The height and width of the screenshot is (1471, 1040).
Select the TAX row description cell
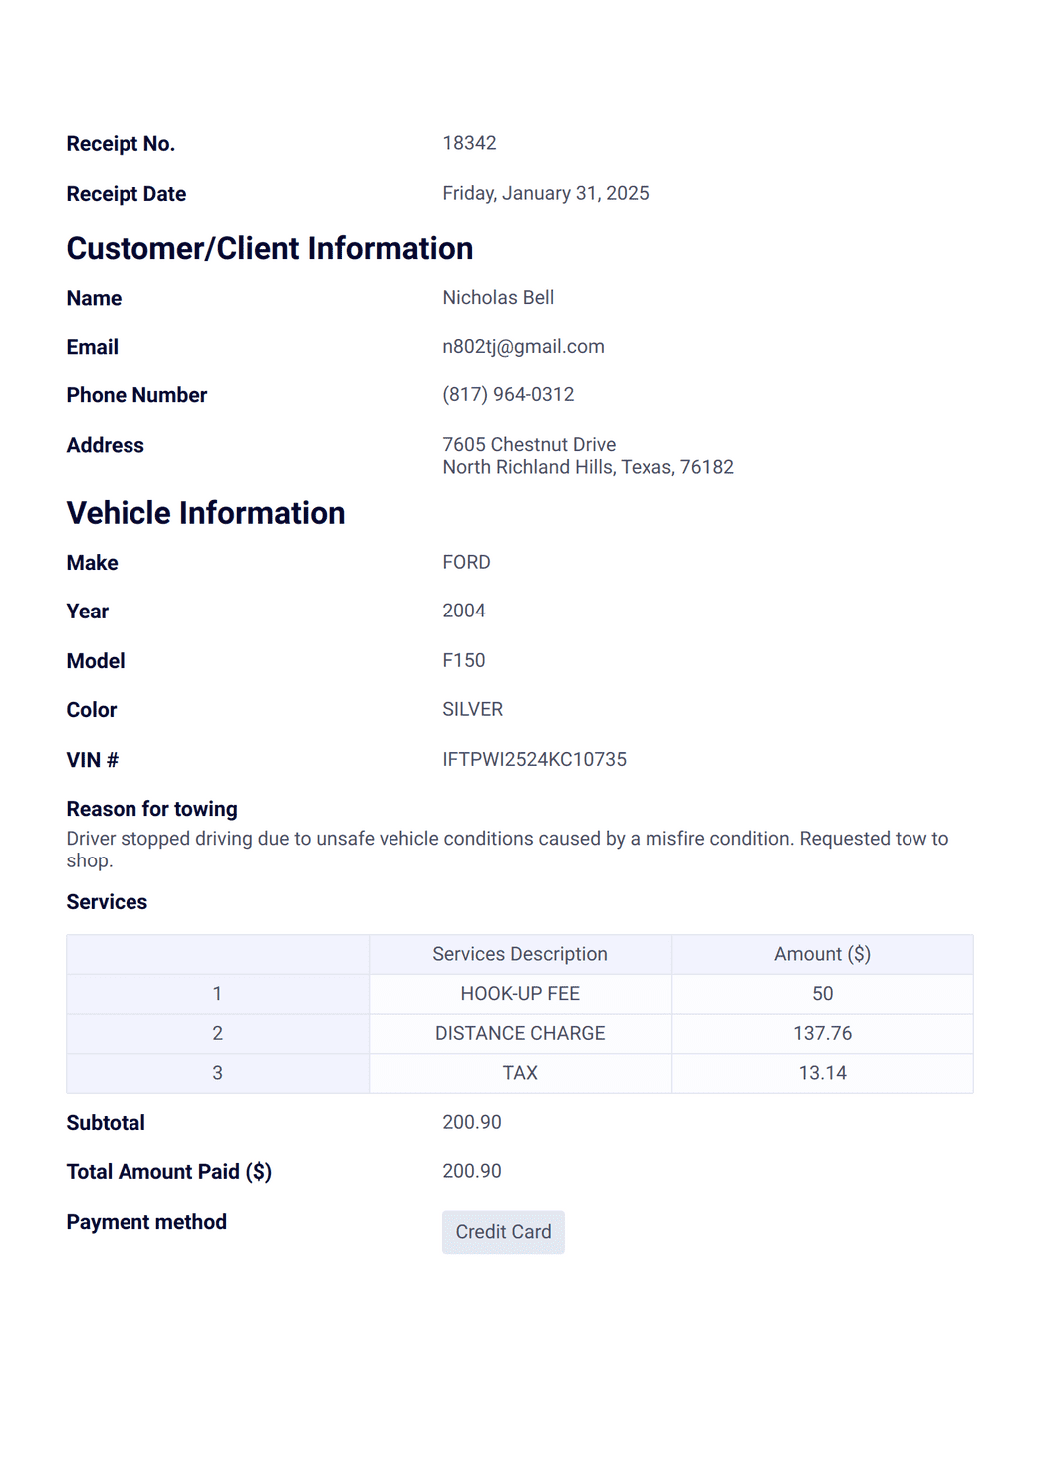pyautogui.click(x=520, y=1073)
